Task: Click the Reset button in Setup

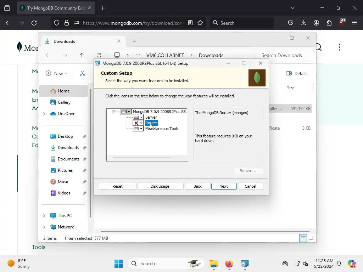Action: coord(117,186)
